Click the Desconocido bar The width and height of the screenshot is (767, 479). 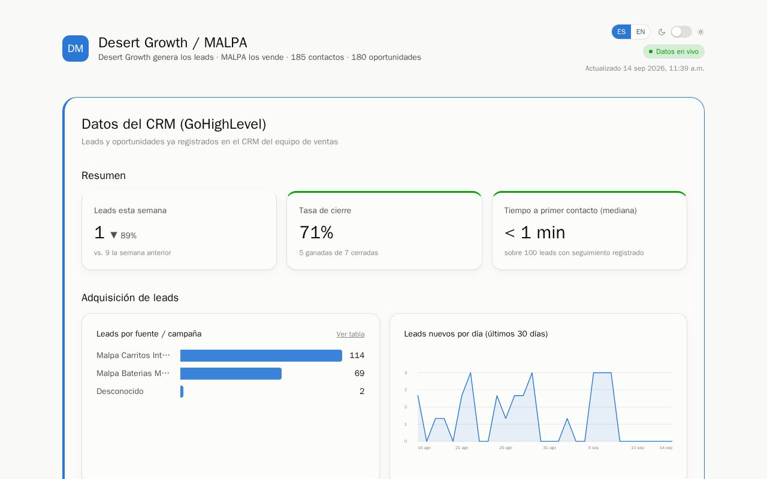coord(182,392)
